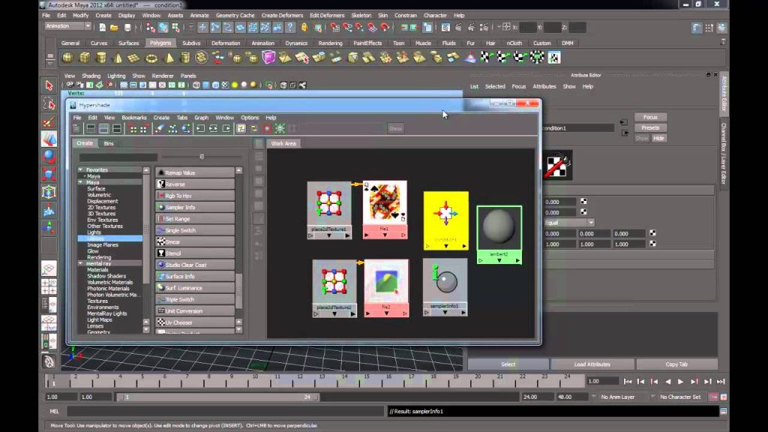The image size is (768, 432).
Task: Toggle the first yellow lighting ball icon in viewport toolbar
Action: click(x=235, y=85)
